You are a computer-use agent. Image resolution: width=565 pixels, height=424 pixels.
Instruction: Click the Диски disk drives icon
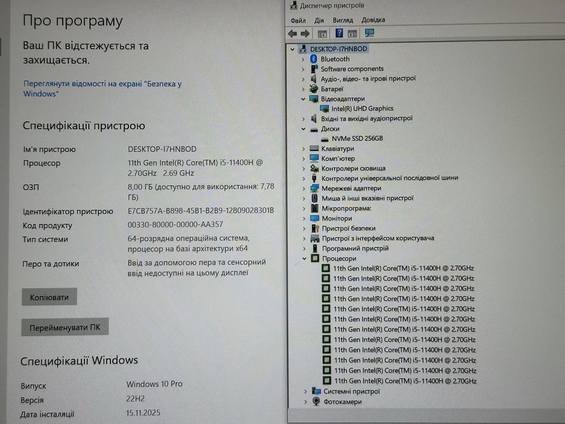click(x=314, y=129)
